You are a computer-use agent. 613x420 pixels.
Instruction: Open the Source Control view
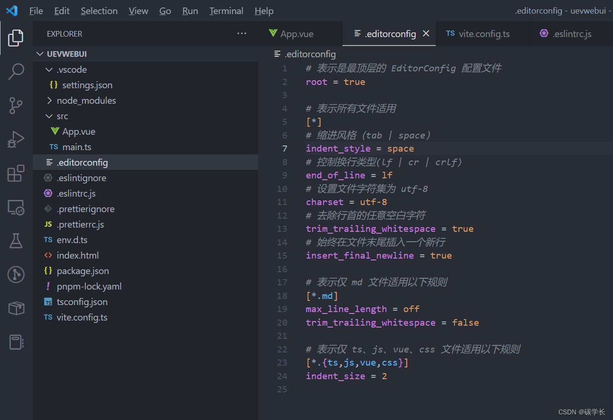(16, 106)
